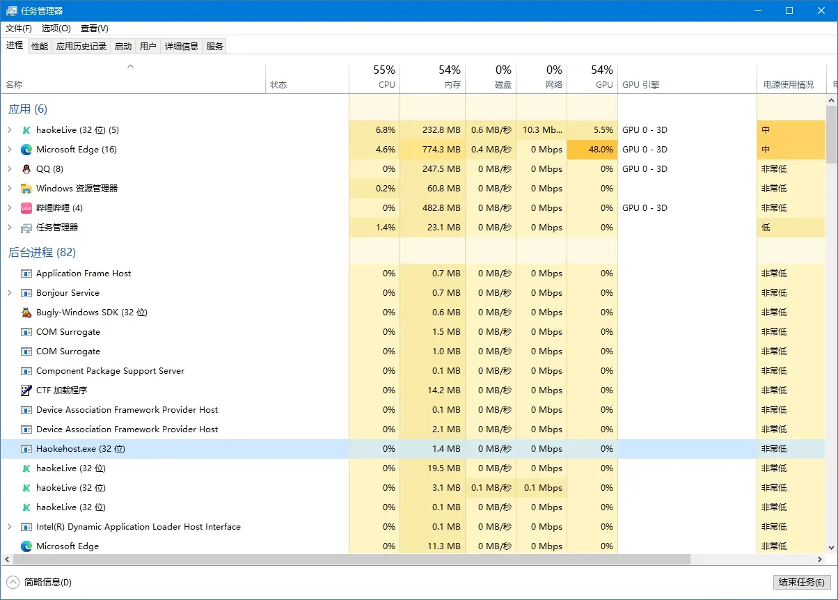Image resolution: width=838 pixels, height=600 pixels.
Task: Expand the QQ (8) process group
Action: coord(9,169)
